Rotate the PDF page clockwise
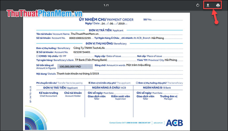The width and height of the screenshot is (228, 131). (x=198, y=6)
